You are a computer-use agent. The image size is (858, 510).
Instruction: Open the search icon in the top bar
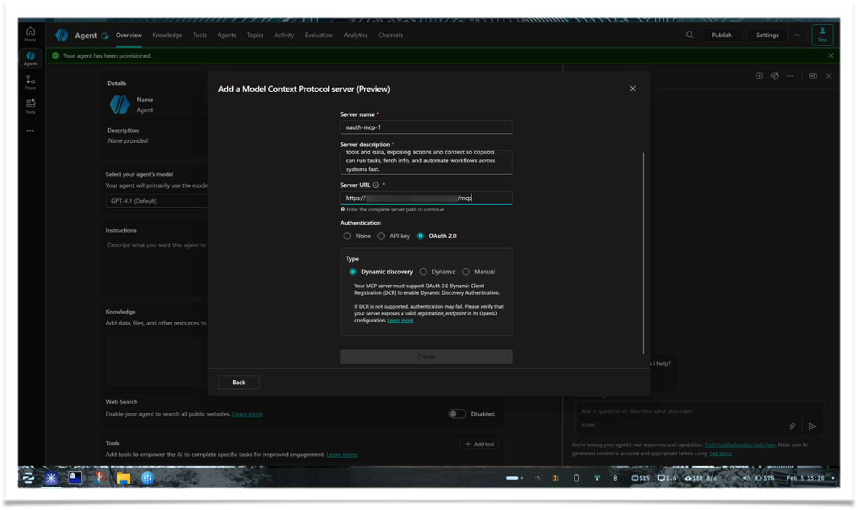pyautogui.click(x=689, y=35)
